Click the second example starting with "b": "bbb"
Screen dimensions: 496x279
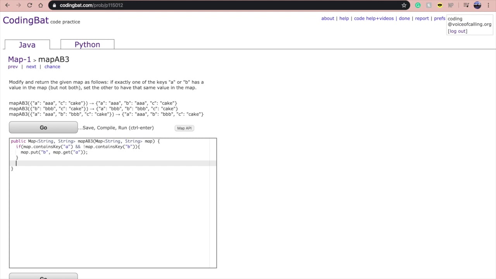[x=93, y=108]
